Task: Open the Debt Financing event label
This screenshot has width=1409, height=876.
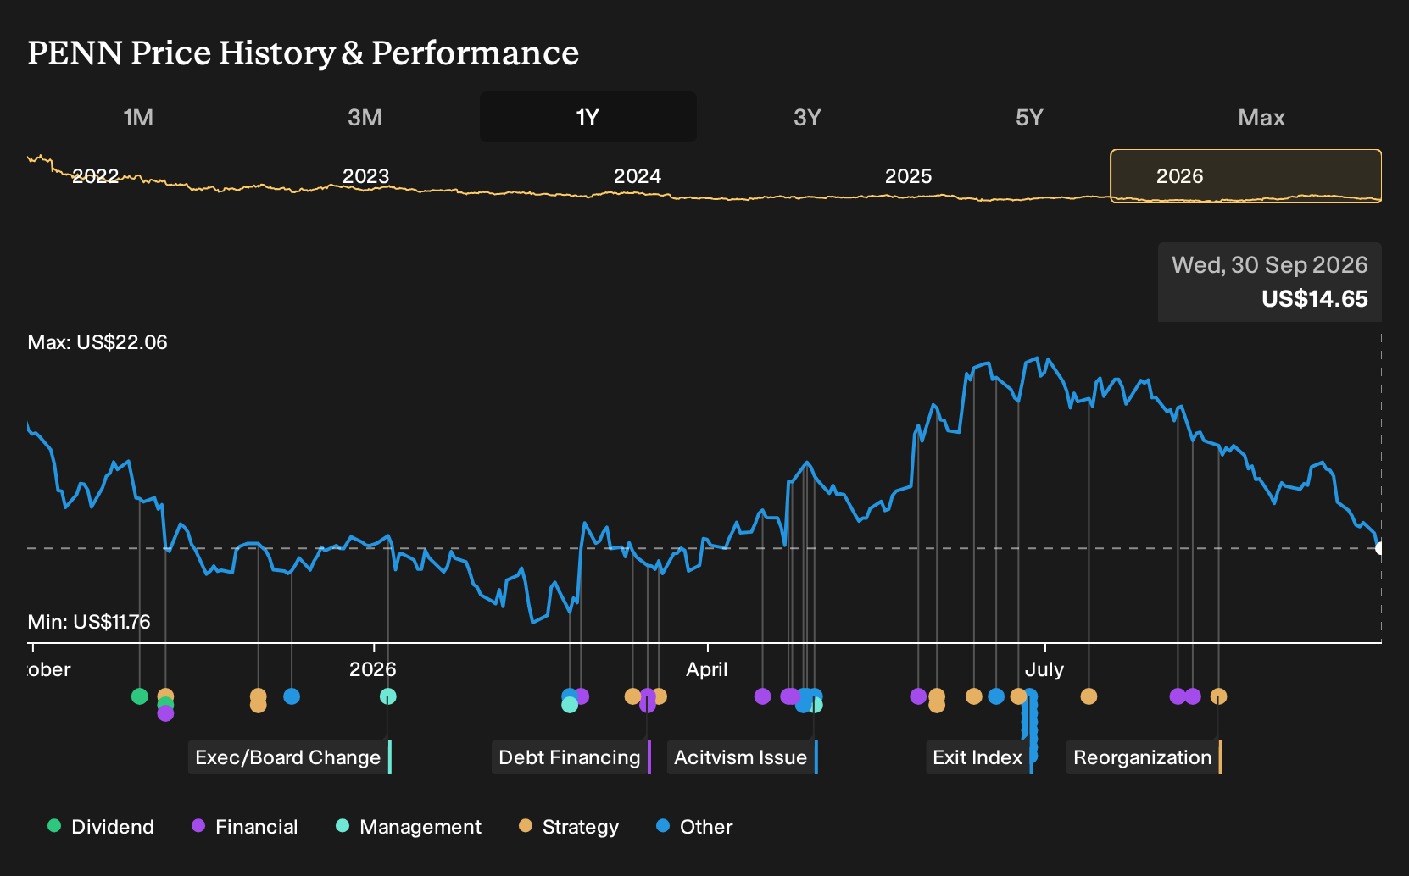Action: point(571,757)
